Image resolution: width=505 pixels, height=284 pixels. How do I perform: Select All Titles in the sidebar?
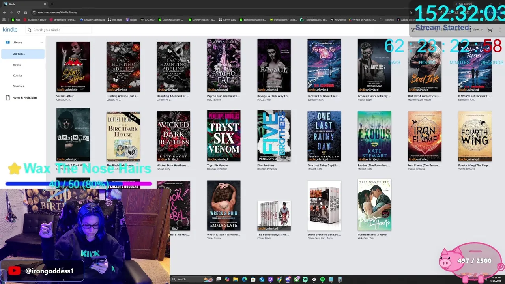[23, 54]
